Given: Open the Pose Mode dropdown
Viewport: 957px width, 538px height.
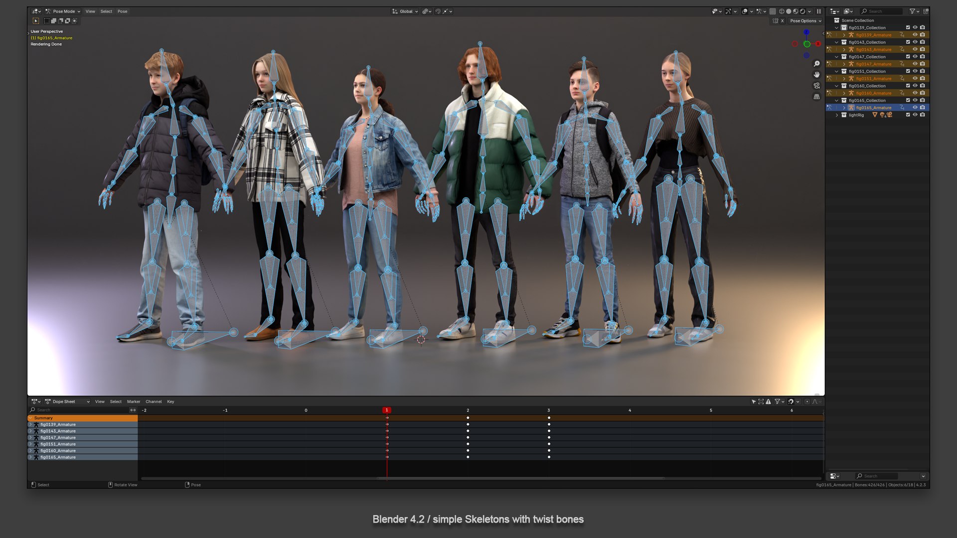Looking at the screenshot, I should pos(63,11).
